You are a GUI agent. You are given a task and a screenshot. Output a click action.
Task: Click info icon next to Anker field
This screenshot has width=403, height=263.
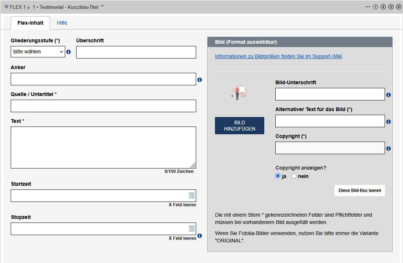[x=199, y=79]
